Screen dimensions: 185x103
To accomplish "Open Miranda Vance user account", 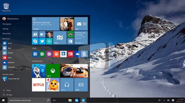I will pyautogui.click(x=10, y=19).
